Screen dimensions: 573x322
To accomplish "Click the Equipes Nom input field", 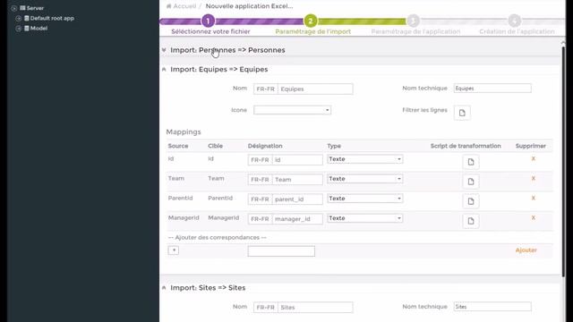I will pyautogui.click(x=315, y=89).
